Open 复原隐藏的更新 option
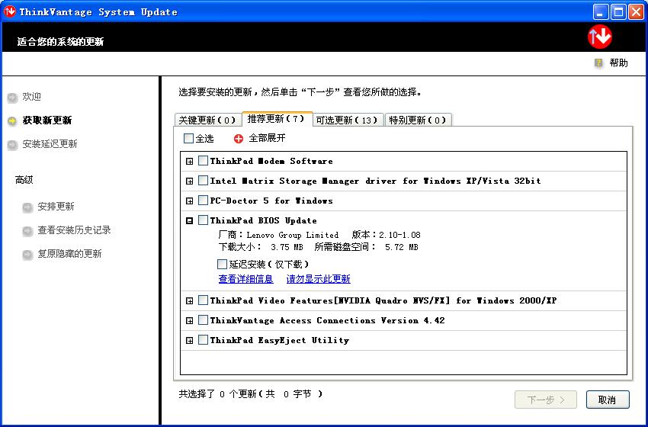This screenshot has width=648, height=427. click(x=69, y=253)
